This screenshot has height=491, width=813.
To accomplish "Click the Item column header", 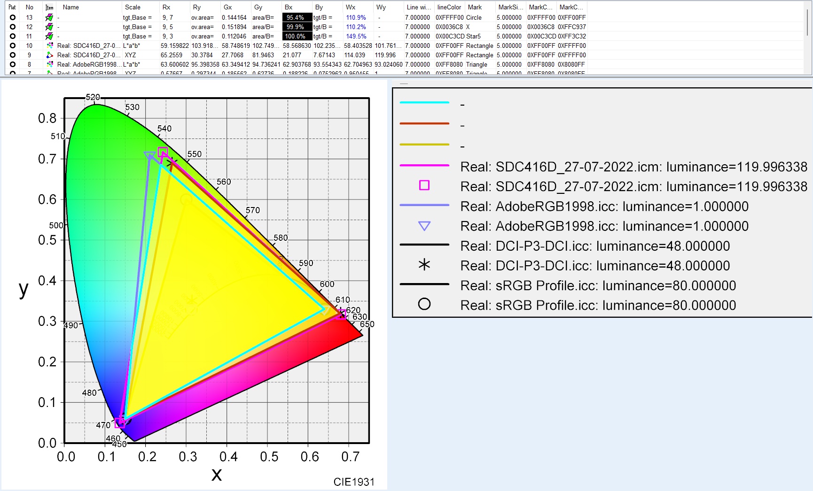I will click(49, 7).
